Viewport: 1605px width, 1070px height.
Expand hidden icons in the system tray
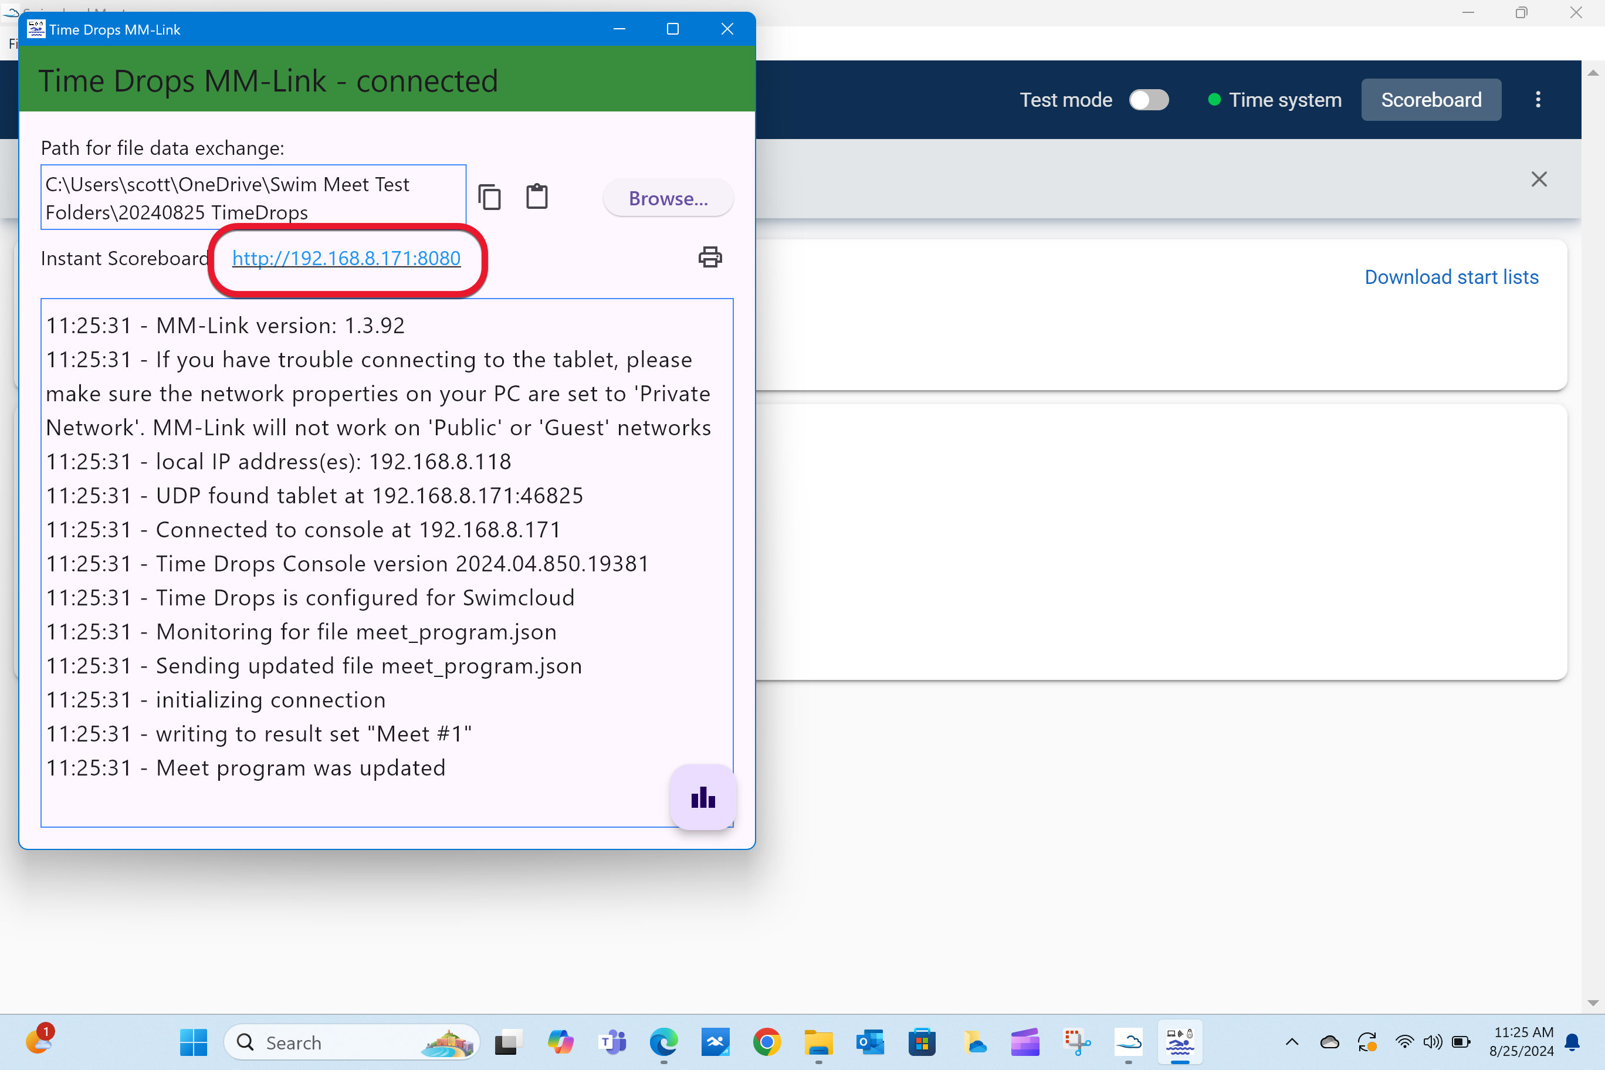pyautogui.click(x=1292, y=1042)
